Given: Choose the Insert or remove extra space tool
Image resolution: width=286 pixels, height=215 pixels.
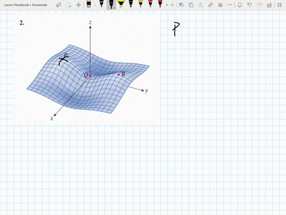Looking at the screenshot, I should click(79, 5).
